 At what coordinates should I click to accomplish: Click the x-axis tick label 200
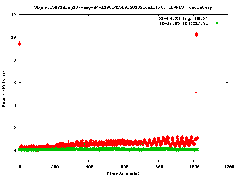pos(55,167)
